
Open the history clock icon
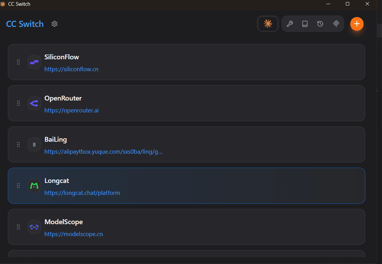click(320, 24)
